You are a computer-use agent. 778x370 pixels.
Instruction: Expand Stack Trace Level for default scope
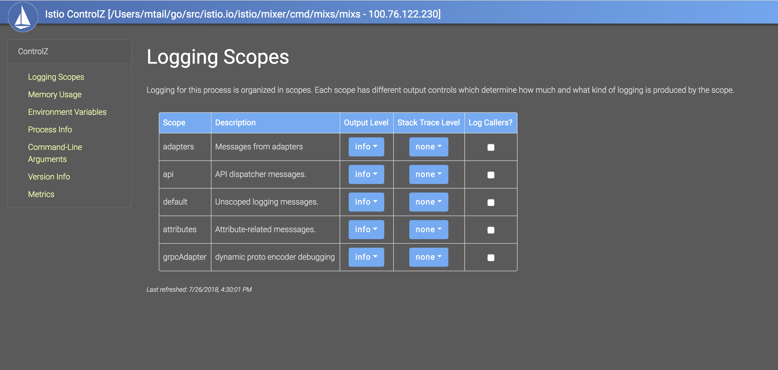pyautogui.click(x=428, y=202)
